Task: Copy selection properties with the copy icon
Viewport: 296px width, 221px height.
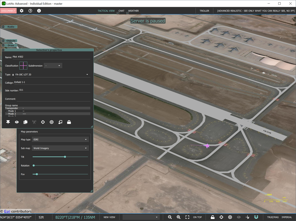Action: (x=25, y=122)
